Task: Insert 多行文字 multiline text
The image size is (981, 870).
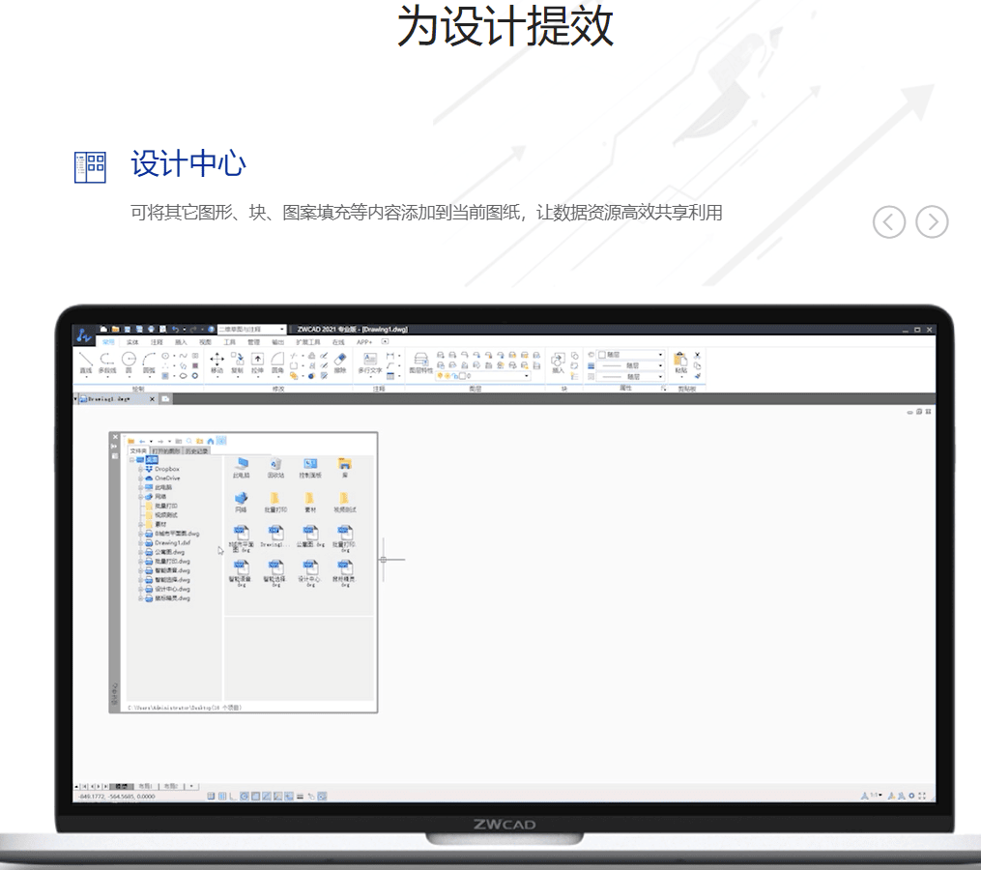Action: 370,362
